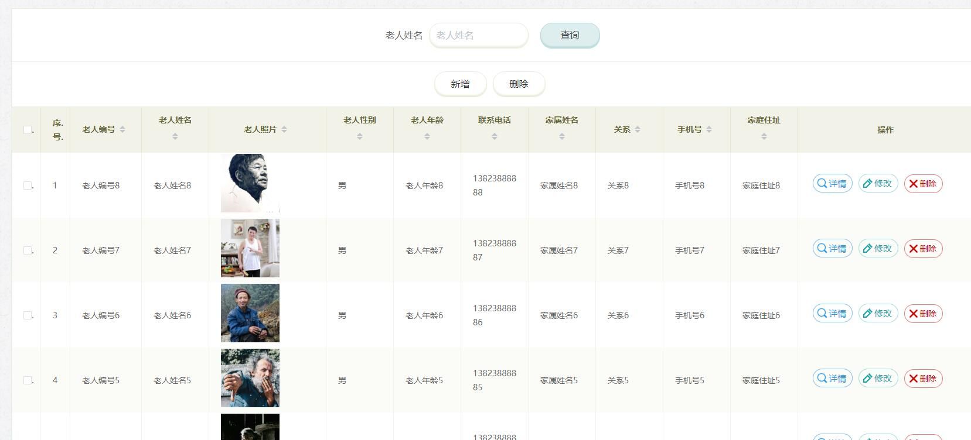Image resolution: width=971 pixels, height=440 pixels.
Task: Open 详情 for 老人姓名5 row
Action: [x=832, y=379]
